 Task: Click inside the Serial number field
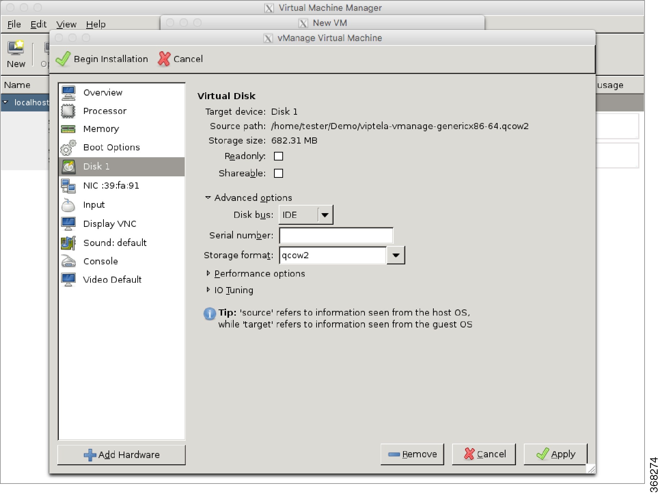pos(335,235)
